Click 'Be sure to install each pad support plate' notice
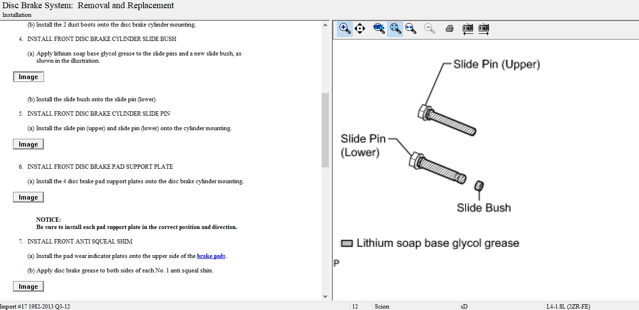The width and height of the screenshot is (639, 310). 137,227
